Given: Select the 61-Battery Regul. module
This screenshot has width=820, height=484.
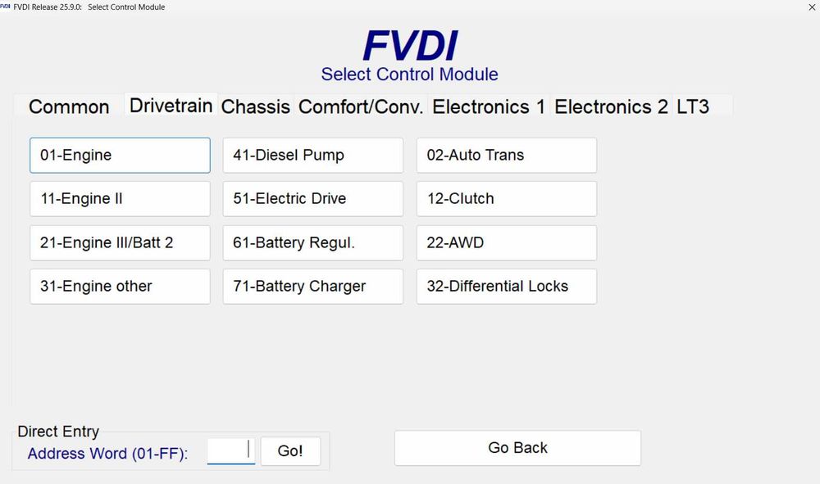Looking at the screenshot, I should click(312, 243).
